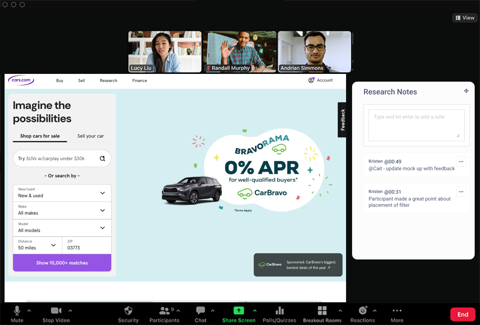Click the move icon on Research Notes
The height and width of the screenshot is (325, 480).
click(466, 91)
